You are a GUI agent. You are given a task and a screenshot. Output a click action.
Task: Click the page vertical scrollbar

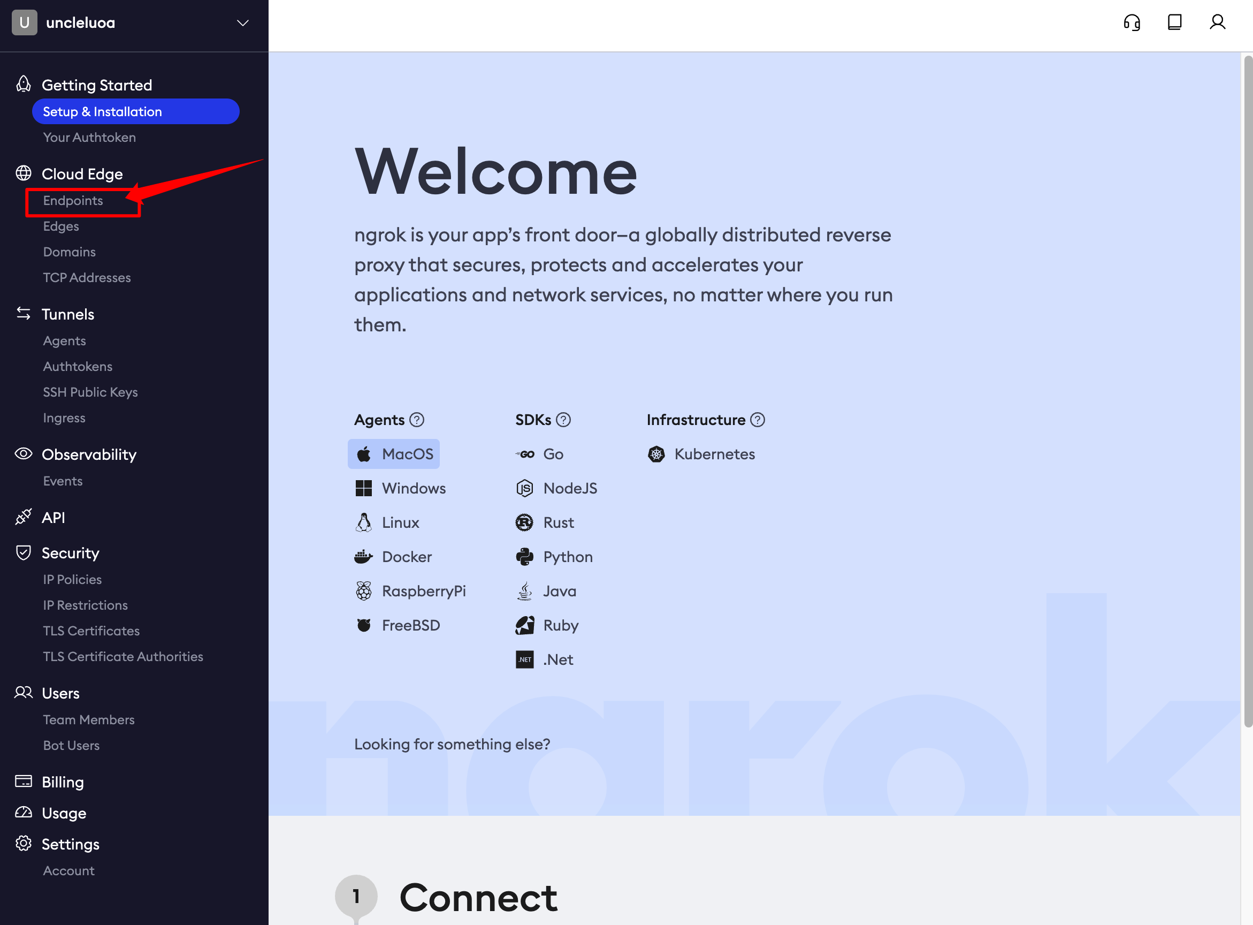[x=1248, y=391]
